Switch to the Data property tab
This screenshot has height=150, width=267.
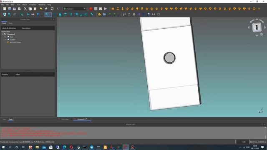[x=10, y=120]
